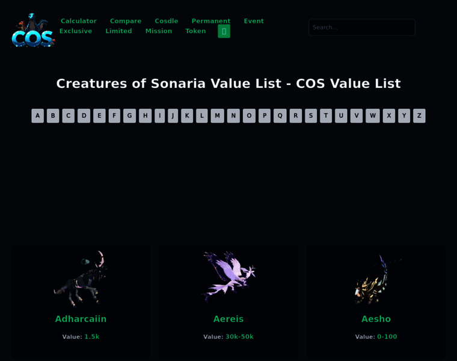The width and height of the screenshot is (457, 361).
Task: Filter creatures by letter S
Action: click(311, 116)
